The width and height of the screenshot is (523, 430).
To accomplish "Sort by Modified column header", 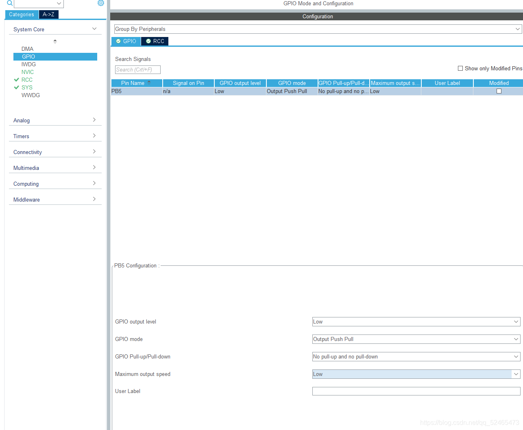I will click(x=499, y=83).
